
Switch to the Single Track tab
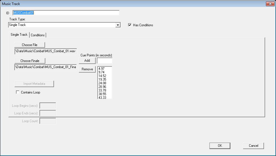point(19,35)
